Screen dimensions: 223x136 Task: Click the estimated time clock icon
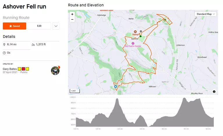[4, 53]
